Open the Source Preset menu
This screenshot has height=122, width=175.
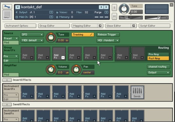point(11,39)
